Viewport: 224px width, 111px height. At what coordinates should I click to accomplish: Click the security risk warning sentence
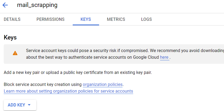[125, 51]
